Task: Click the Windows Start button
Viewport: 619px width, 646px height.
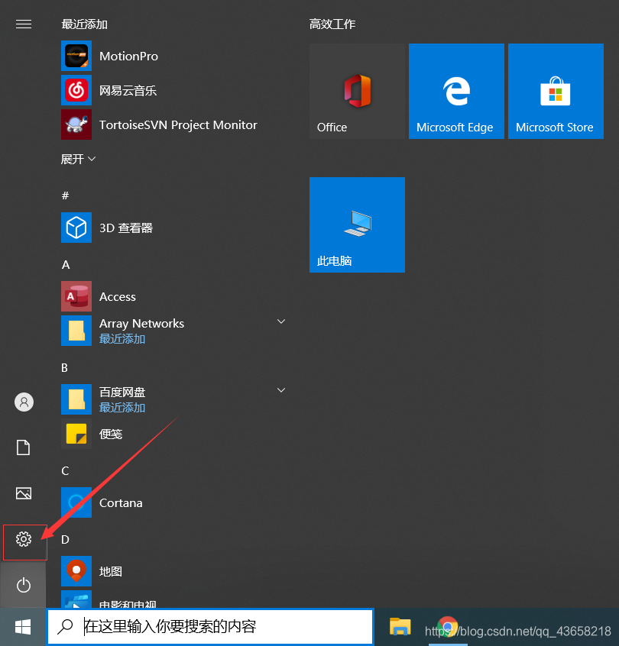Action: pos(23,627)
